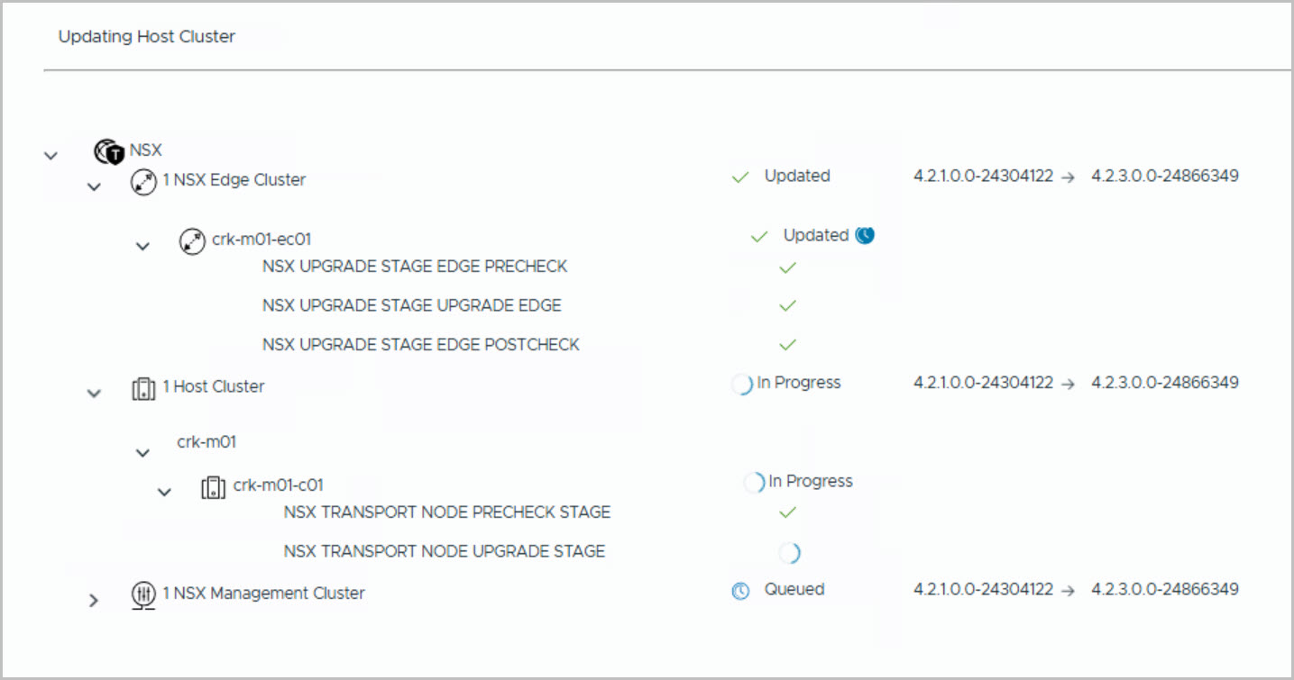1294x680 pixels.
Task: Click the Queued status clock icon
Action: coord(740,592)
